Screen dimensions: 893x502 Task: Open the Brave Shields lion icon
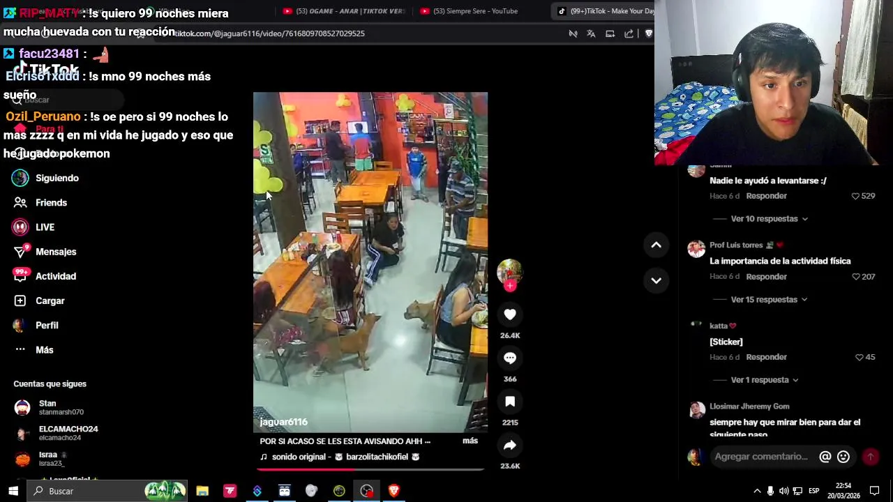tap(648, 33)
